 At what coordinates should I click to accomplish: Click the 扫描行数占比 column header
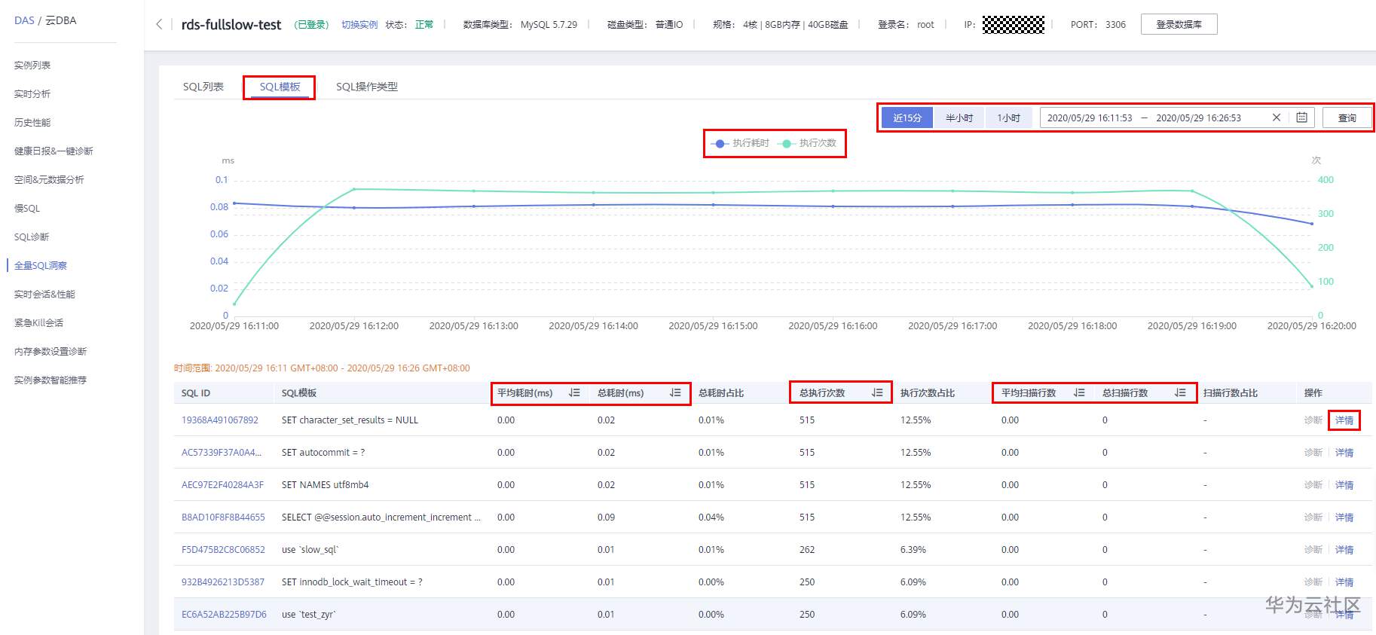coord(1231,393)
